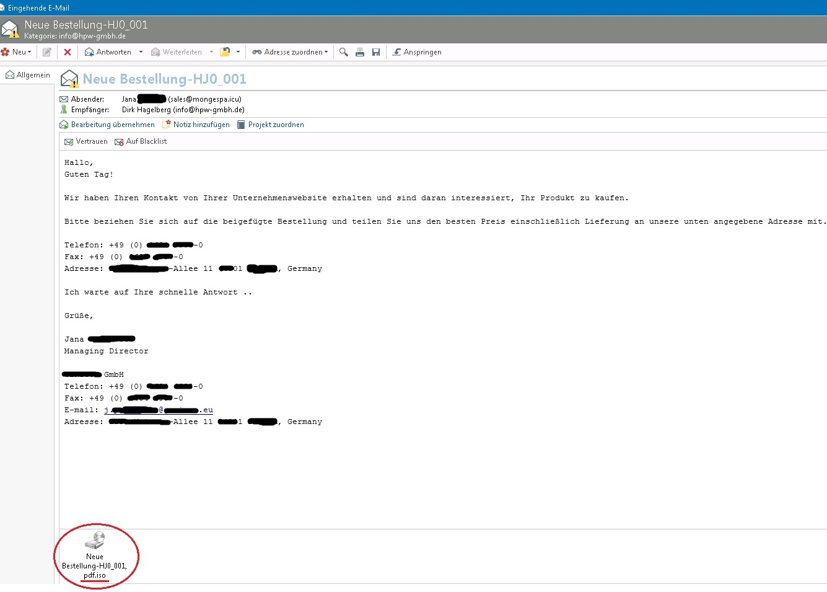Expand the Antworten dropdown arrow
This screenshot has height=592, width=827.
coord(141,52)
